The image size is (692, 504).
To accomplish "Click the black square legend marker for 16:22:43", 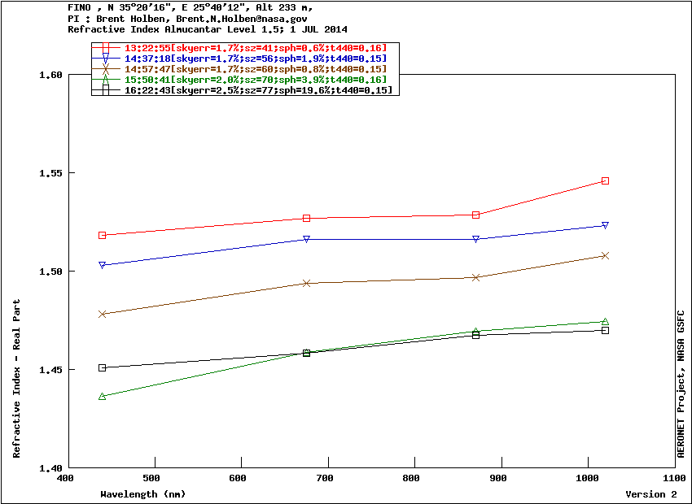I will (x=106, y=90).
